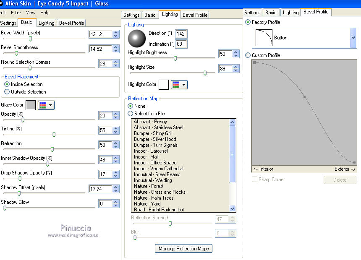Click the middle control point on bevel curve

[305, 97]
